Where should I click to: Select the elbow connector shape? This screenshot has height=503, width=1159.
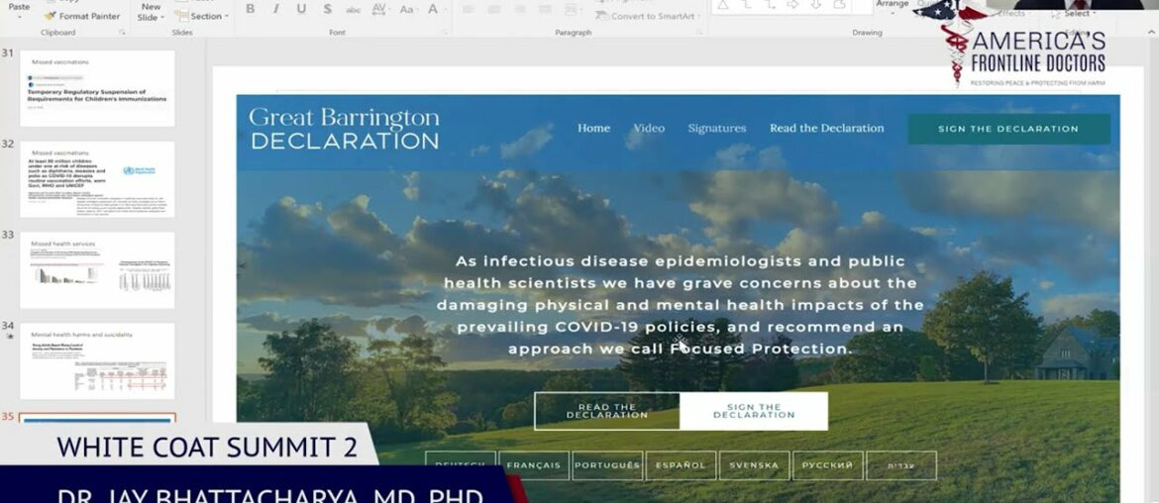coord(747,5)
